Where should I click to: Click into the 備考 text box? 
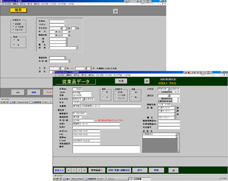[x=106, y=149]
